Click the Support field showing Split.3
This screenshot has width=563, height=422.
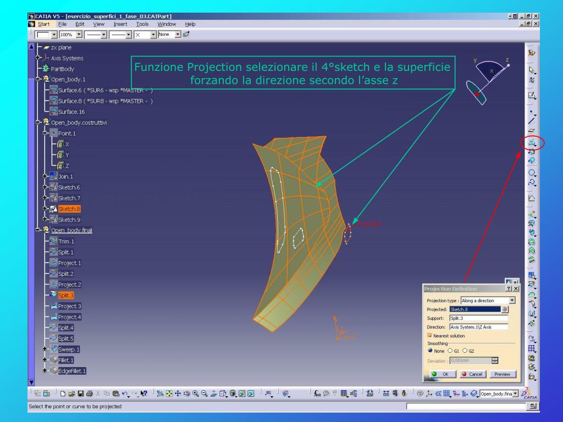(x=479, y=318)
